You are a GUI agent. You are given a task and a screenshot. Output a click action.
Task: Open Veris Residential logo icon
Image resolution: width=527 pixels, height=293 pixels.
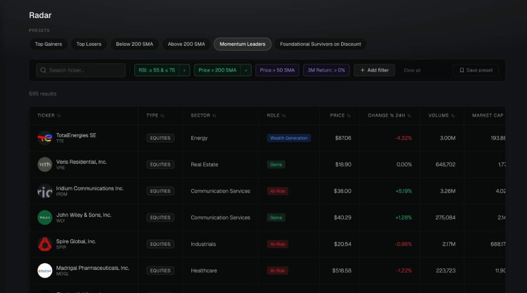point(45,164)
